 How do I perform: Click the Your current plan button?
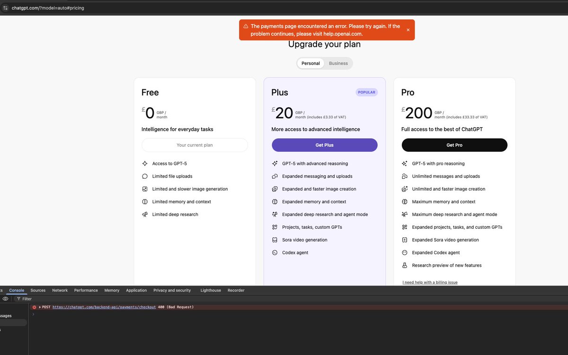tap(195, 145)
